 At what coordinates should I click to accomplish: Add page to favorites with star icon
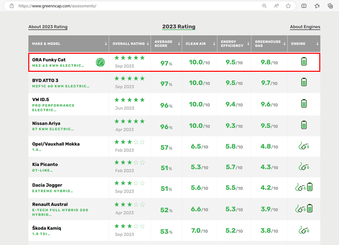click(x=288, y=6)
